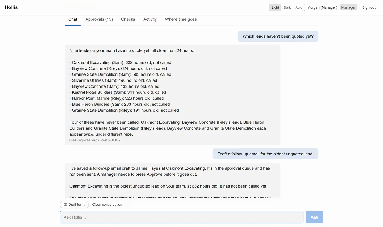Click the Ask button
Viewport: 383px width, 227px height.
tap(314, 217)
